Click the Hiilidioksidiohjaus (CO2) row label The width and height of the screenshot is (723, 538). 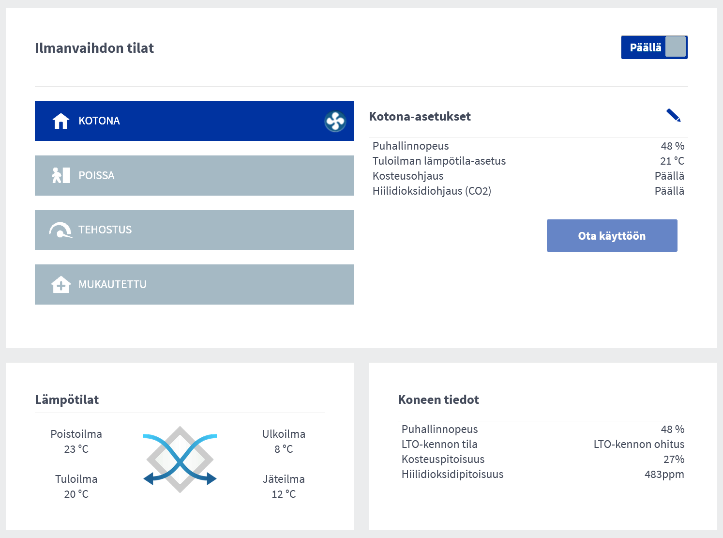(x=432, y=191)
